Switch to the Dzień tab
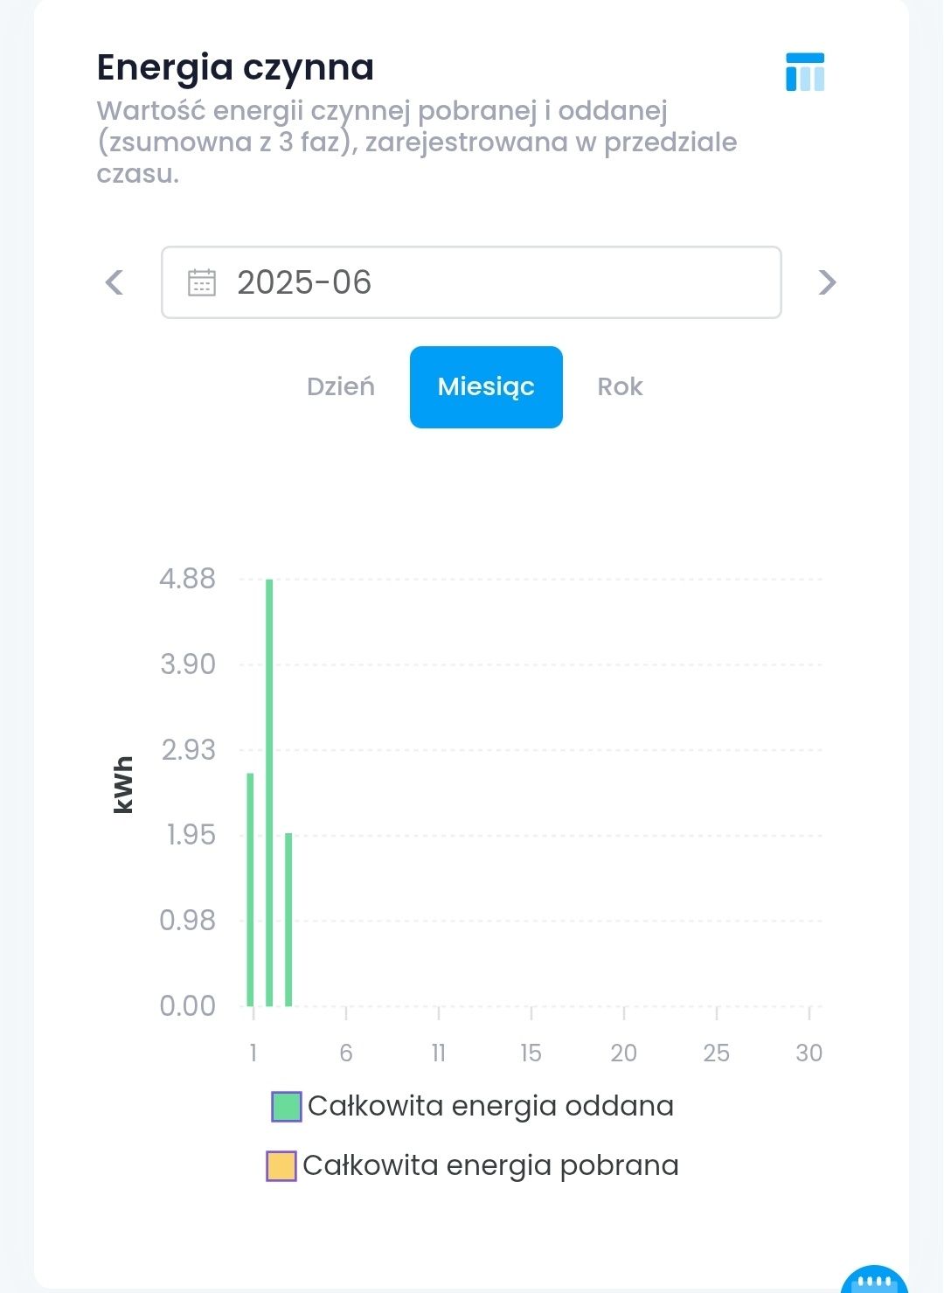This screenshot has width=944, height=1293. point(341,387)
